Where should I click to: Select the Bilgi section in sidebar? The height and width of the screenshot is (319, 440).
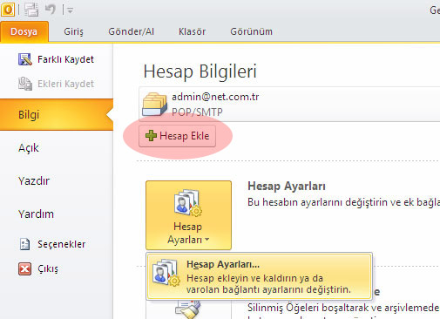57,114
